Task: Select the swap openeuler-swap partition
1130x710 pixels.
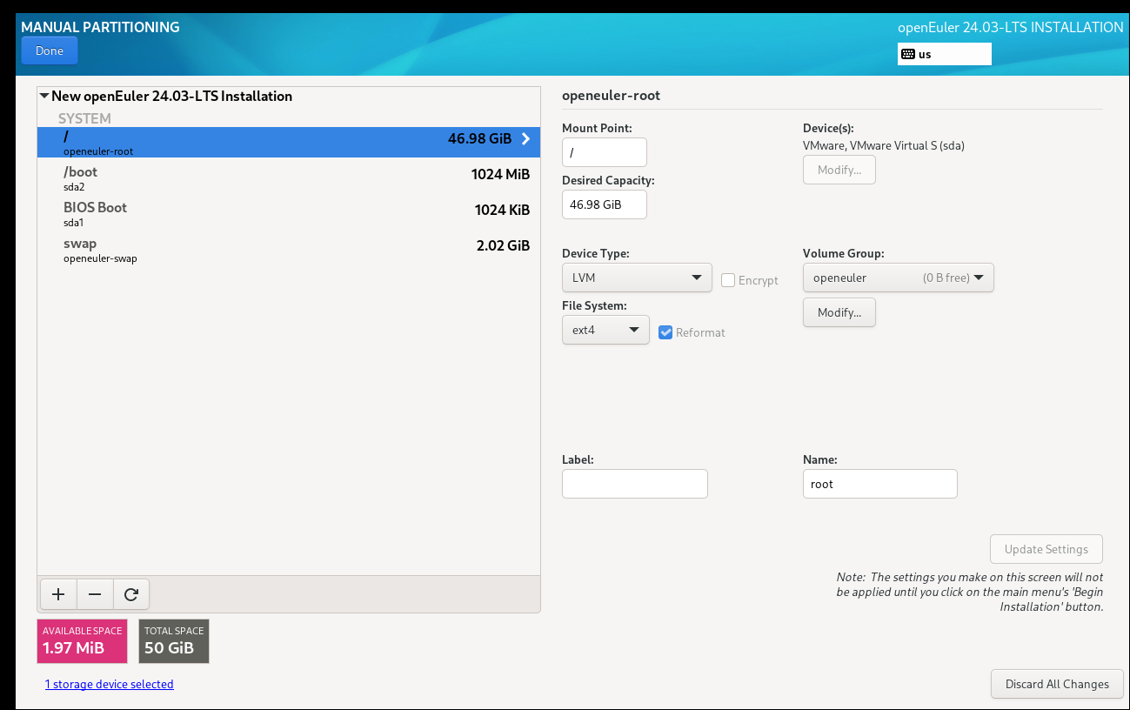Action: (x=289, y=250)
